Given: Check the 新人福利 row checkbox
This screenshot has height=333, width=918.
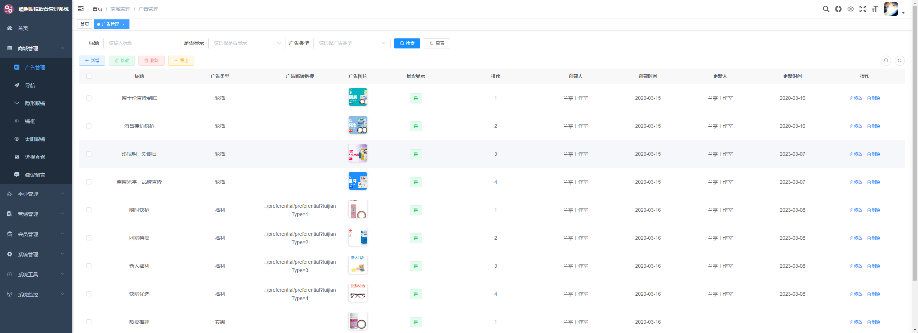Looking at the screenshot, I should [x=89, y=266].
